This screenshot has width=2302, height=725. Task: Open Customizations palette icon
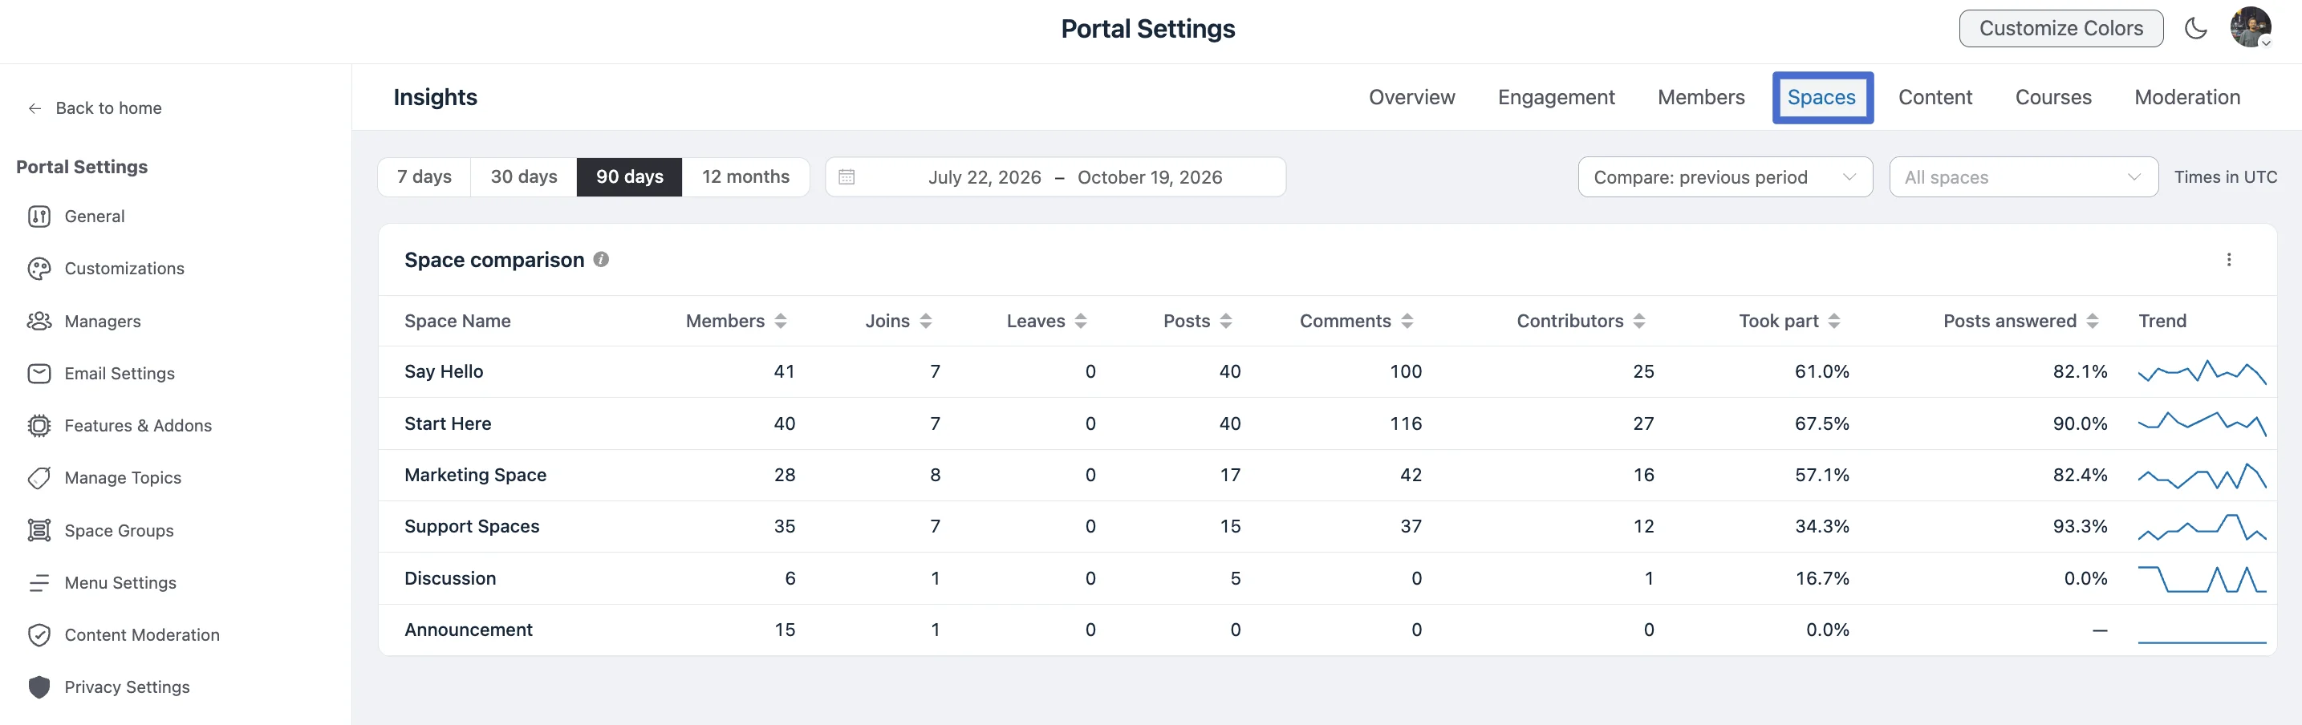point(39,269)
